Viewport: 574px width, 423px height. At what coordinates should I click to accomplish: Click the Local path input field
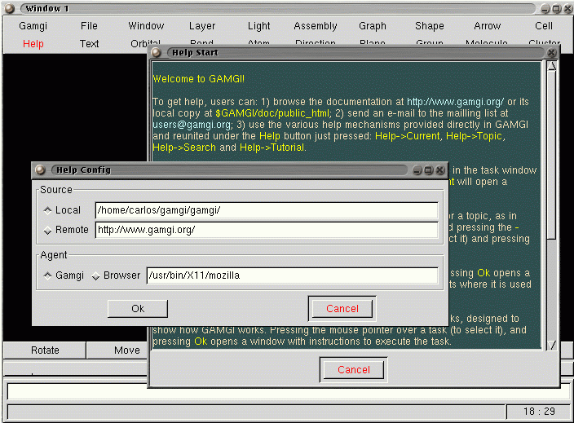267,210
